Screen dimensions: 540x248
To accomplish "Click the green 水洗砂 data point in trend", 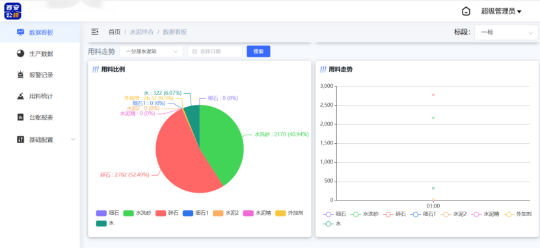I will coord(433,118).
